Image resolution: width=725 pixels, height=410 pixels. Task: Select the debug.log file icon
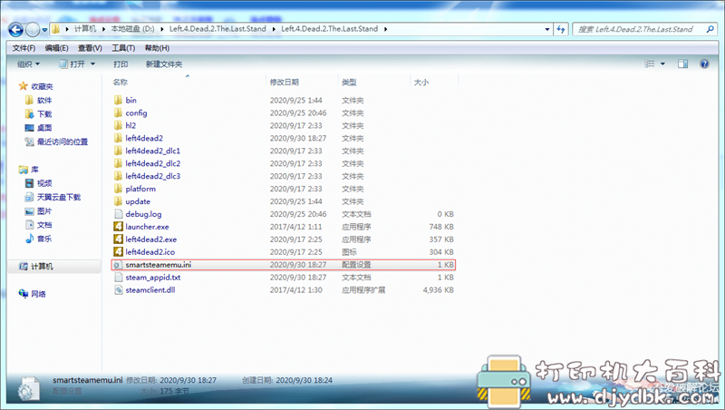coord(118,214)
